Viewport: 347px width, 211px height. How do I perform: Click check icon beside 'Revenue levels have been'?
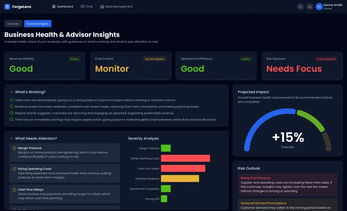11,106
